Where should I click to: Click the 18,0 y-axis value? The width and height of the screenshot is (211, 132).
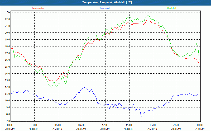coord(8,46)
